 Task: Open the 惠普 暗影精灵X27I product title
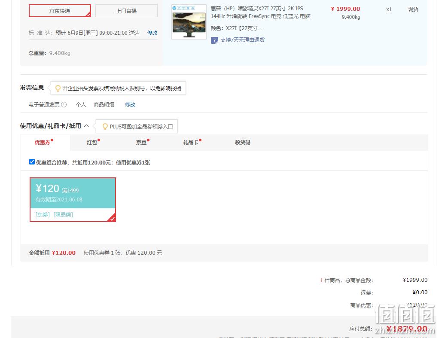click(260, 12)
